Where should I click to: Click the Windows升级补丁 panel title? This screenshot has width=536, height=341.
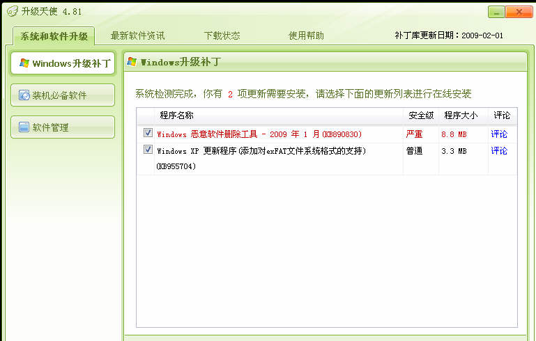[181, 62]
